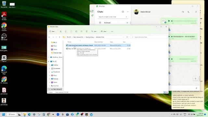Click This PC in the address breadcrumb
This screenshot has width=208, height=117.
(x=69, y=37)
